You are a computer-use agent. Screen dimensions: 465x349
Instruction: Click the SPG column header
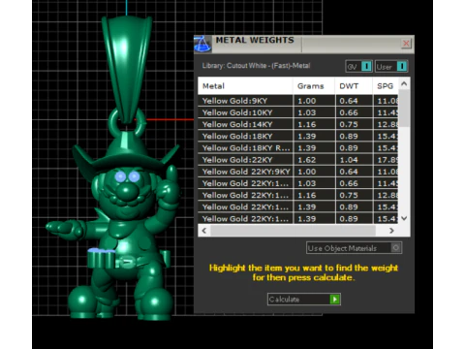pos(386,86)
